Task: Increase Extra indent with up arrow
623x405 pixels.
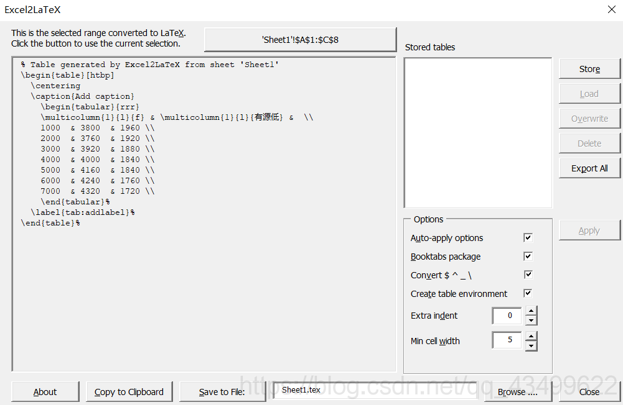Action: click(532, 311)
